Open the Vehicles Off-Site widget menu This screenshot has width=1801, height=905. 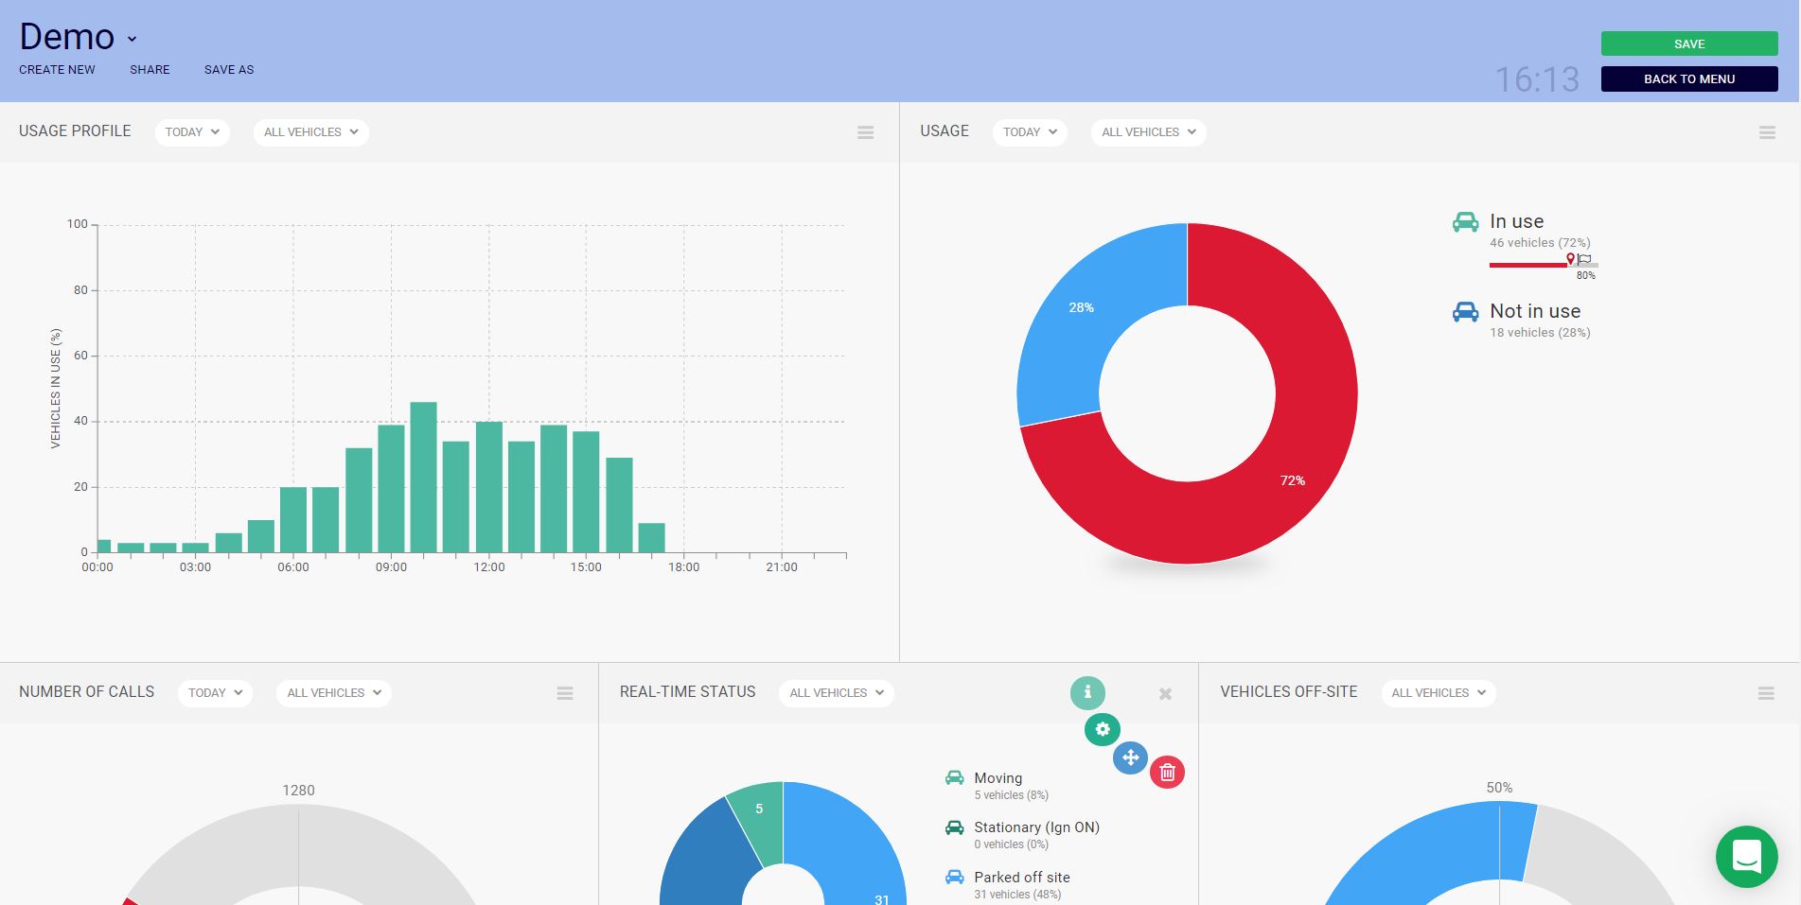(x=1765, y=694)
